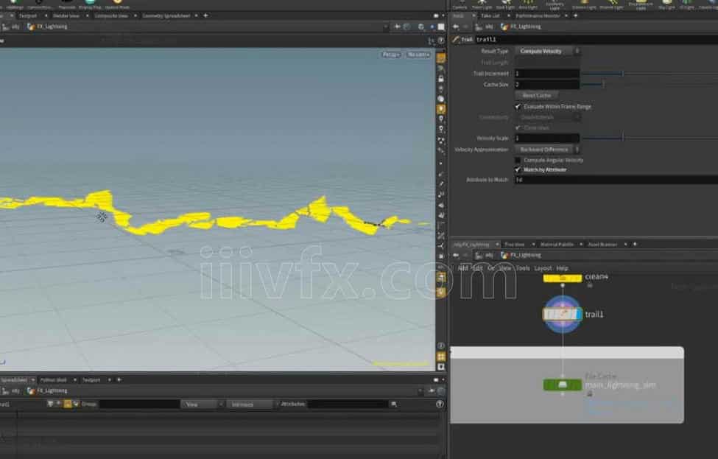Add a new tab in the network pane
Image resolution: width=718 pixels, height=459 pixels.
pyautogui.click(x=635, y=244)
